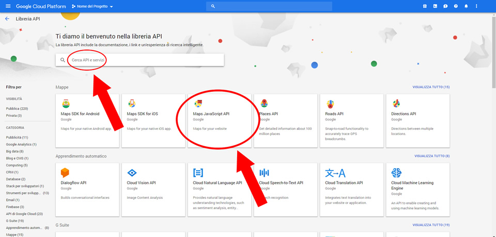
Task: View all 15 Mappe APIs
Action: [431, 87]
